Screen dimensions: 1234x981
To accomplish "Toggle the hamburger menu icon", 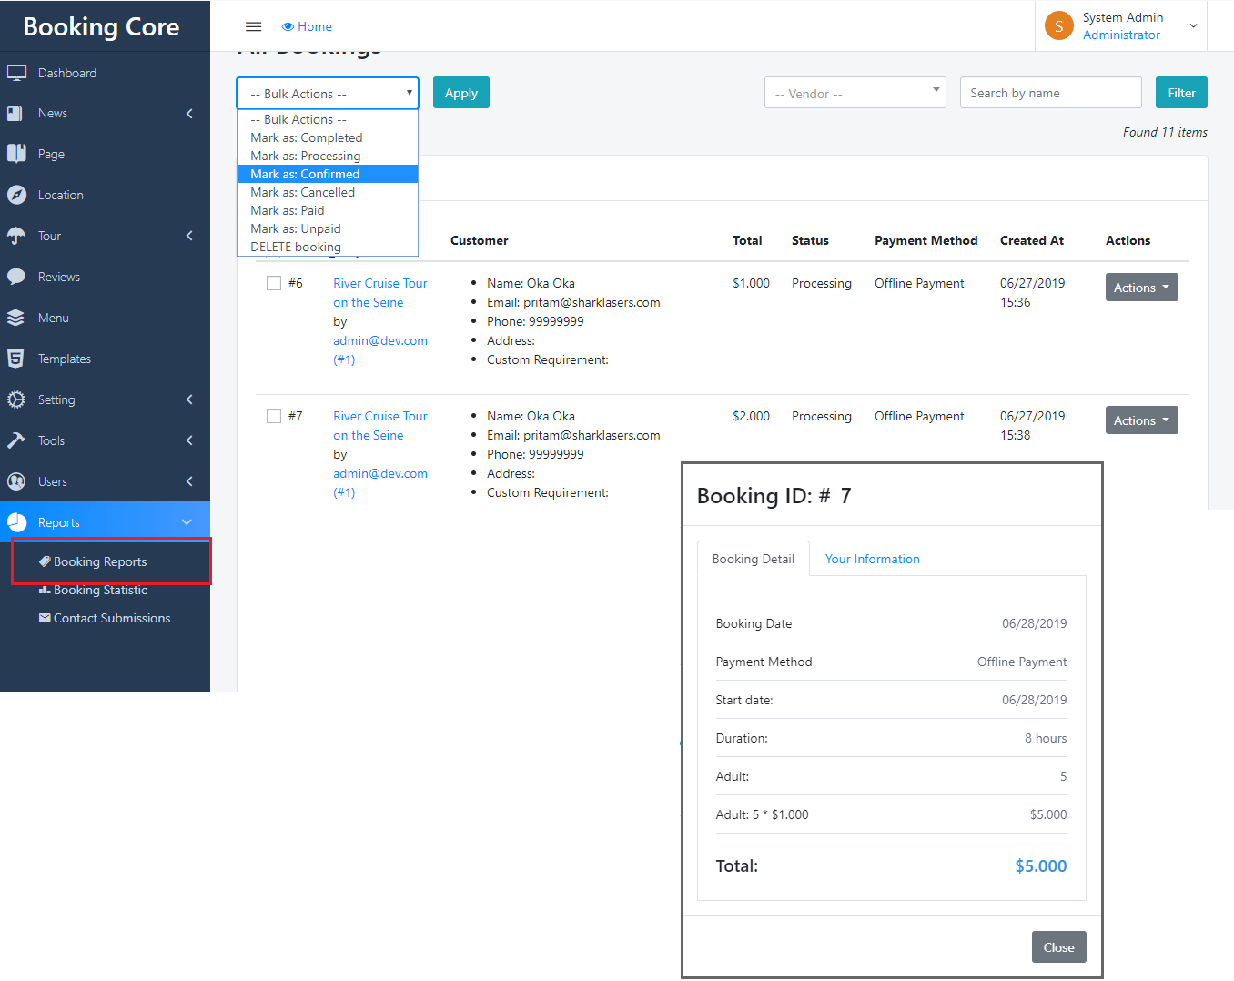I will click(254, 26).
